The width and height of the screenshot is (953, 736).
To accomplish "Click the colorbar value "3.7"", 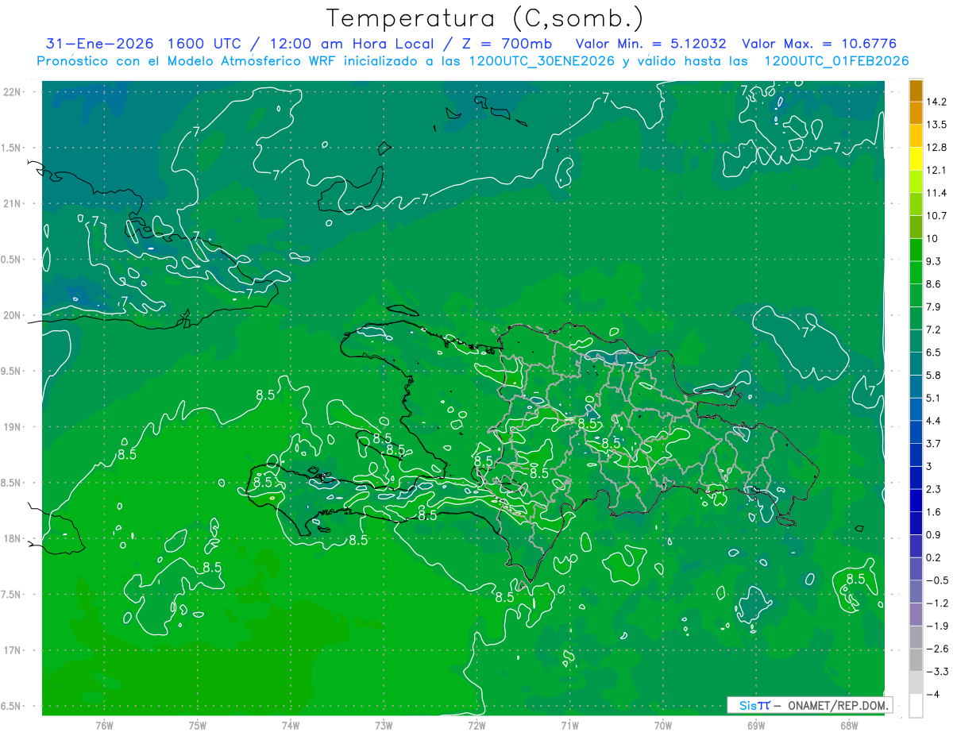I will [x=934, y=444].
